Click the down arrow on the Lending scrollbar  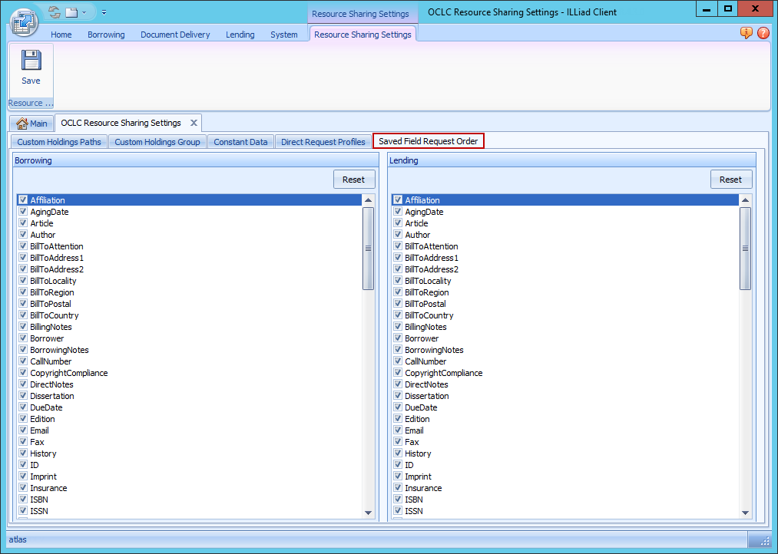tap(745, 511)
